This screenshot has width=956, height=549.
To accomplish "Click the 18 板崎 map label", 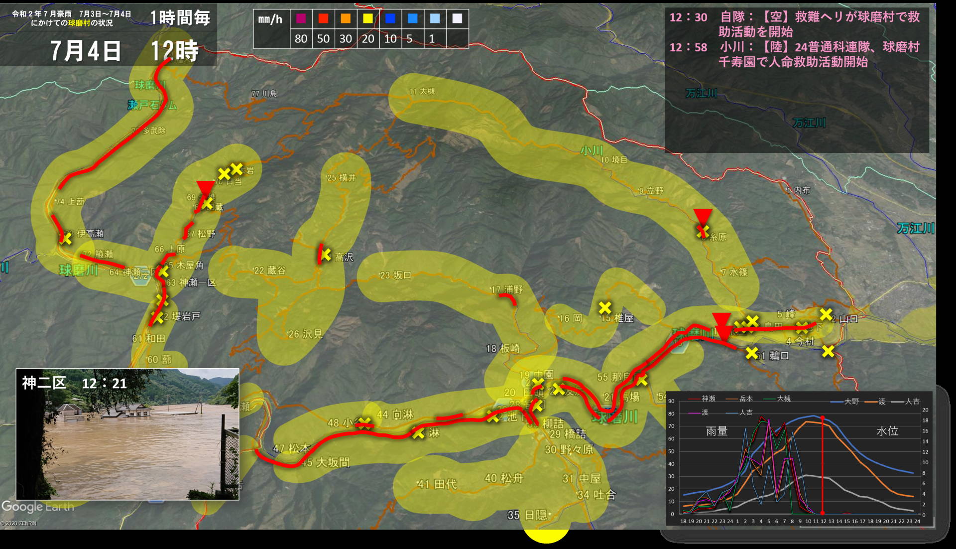I will (x=503, y=349).
